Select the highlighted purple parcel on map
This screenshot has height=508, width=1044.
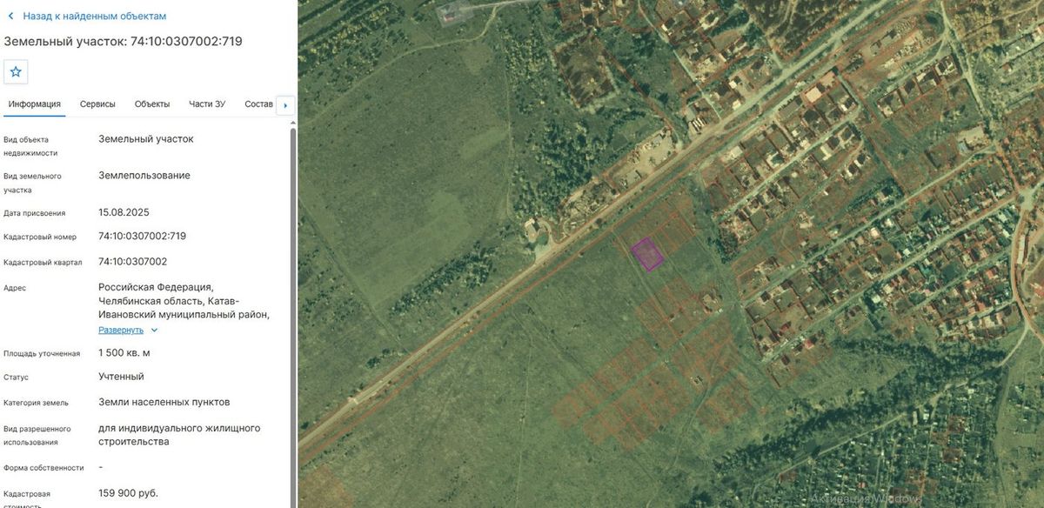pos(647,254)
